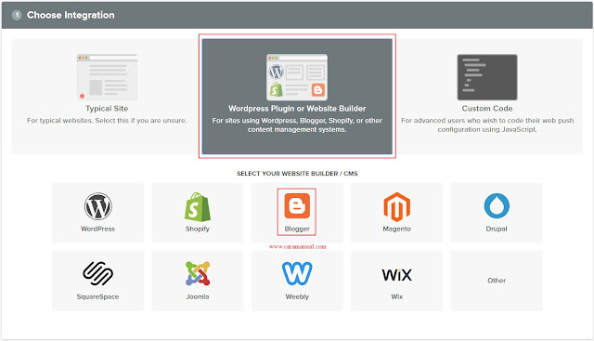The image size is (594, 341).
Task: Choose the Weebly W icon
Action: coord(297,273)
